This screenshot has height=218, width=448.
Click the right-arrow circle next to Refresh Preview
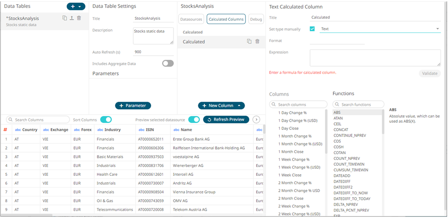[256, 120]
